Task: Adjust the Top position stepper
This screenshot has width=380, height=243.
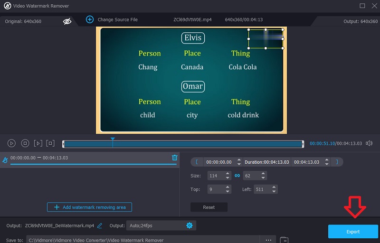Action: (x=228, y=189)
